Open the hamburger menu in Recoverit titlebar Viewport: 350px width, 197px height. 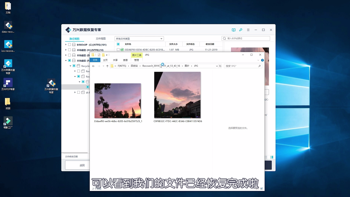[x=248, y=30]
